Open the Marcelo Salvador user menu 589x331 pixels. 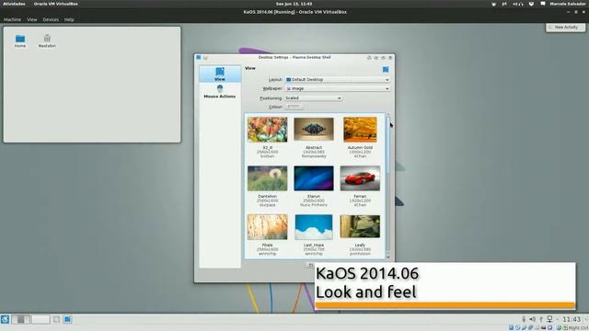pos(568,4)
